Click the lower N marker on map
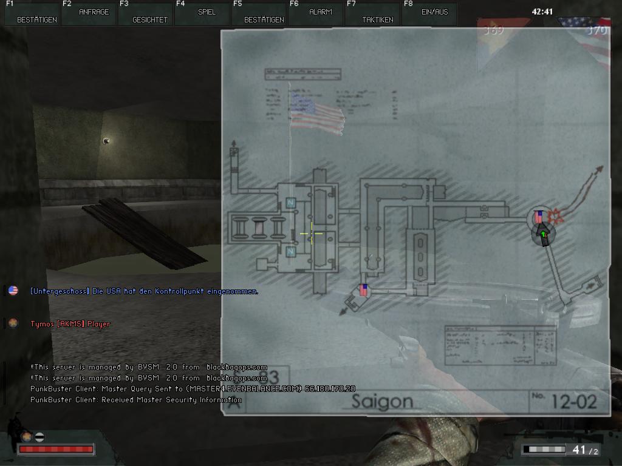This screenshot has width=622, height=466. tap(291, 251)
